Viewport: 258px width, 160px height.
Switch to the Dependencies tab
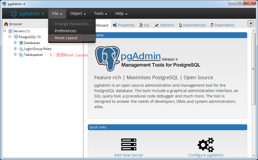(x=192, y=25)
